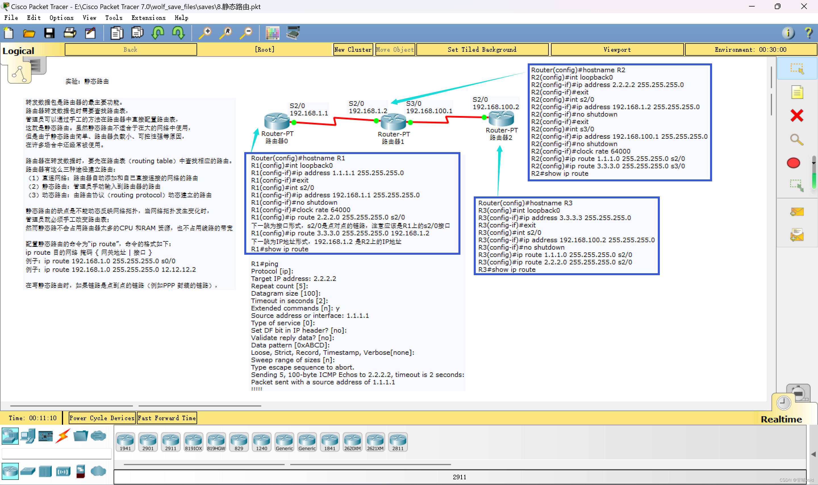Click the Environment time button

[750, 50]
